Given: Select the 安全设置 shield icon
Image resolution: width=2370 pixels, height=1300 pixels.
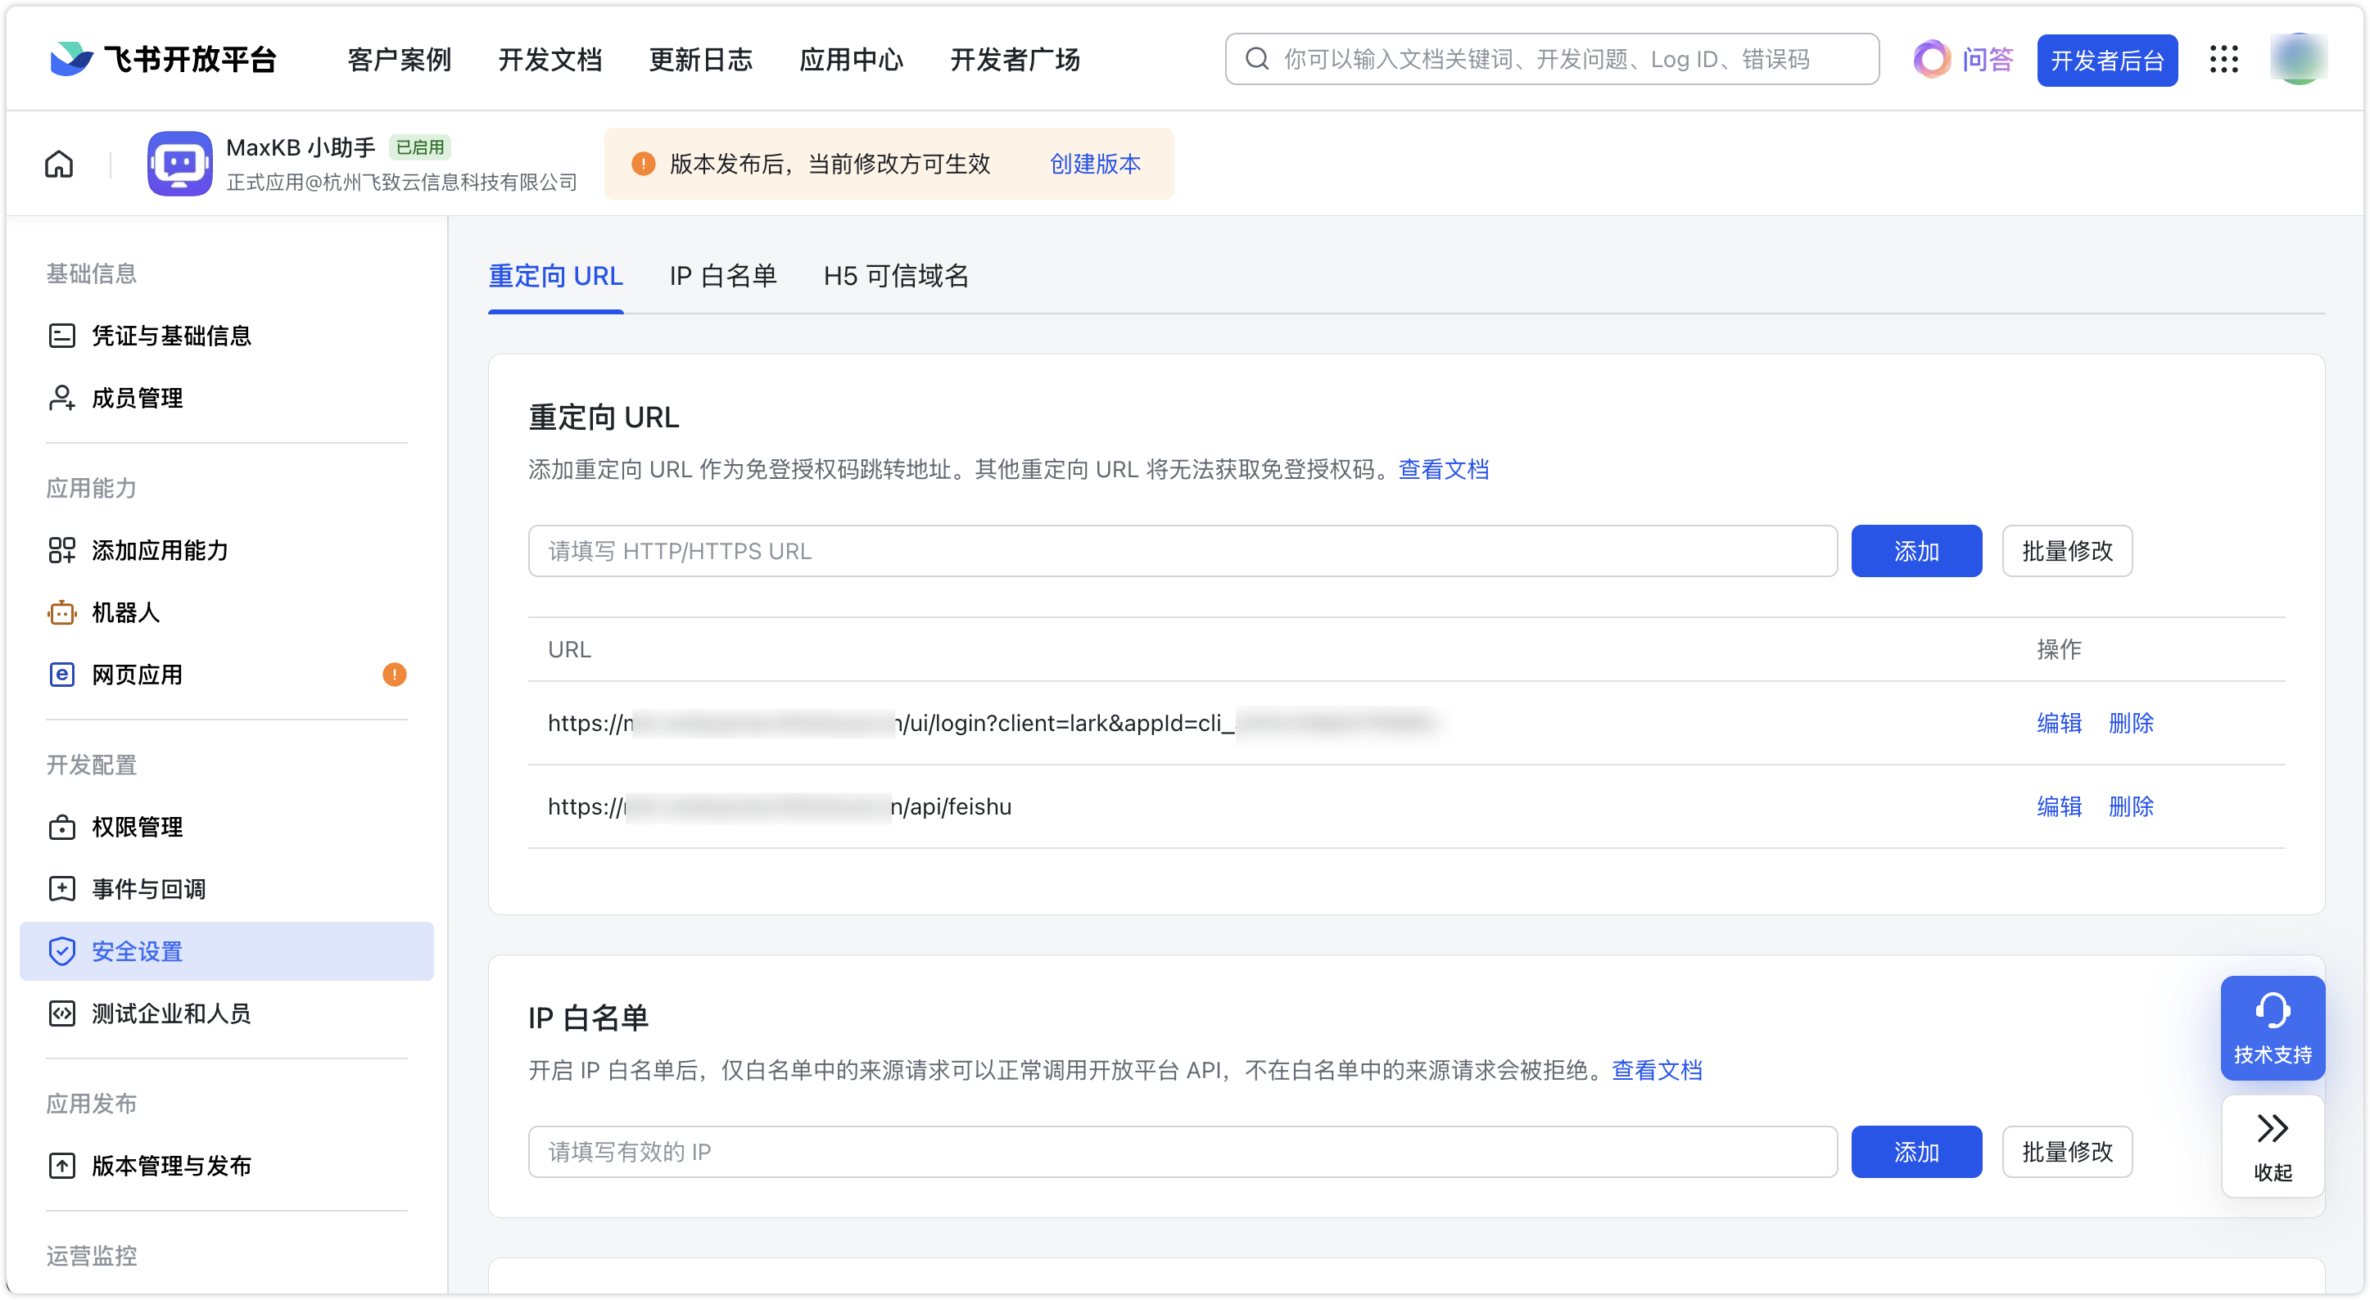Looking at the screenshot, I should (61, 950).
